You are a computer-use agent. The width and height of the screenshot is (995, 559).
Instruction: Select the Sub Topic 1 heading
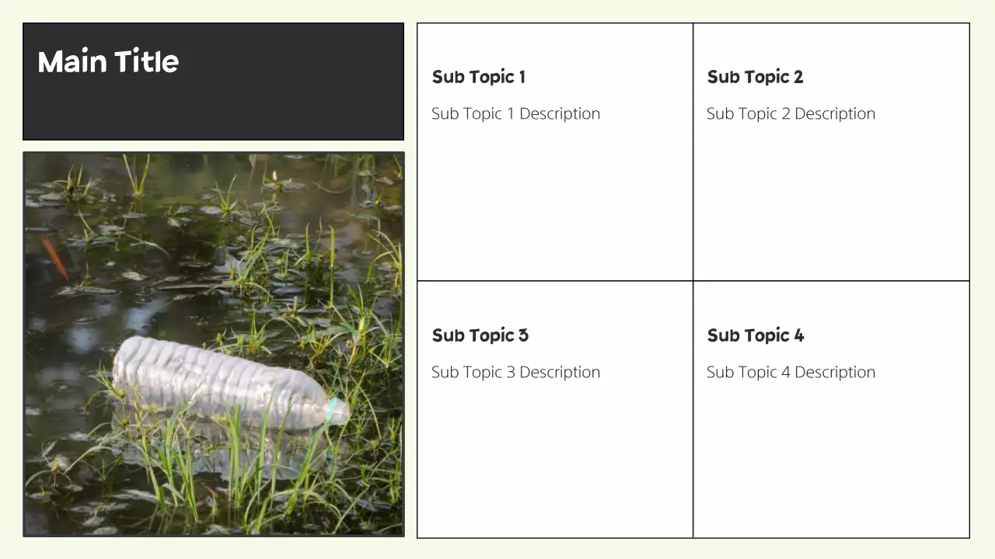478,77
